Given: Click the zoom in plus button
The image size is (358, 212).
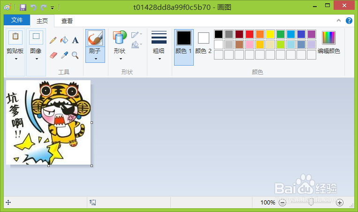Looking at the screenshot, I should click(340, 203).
